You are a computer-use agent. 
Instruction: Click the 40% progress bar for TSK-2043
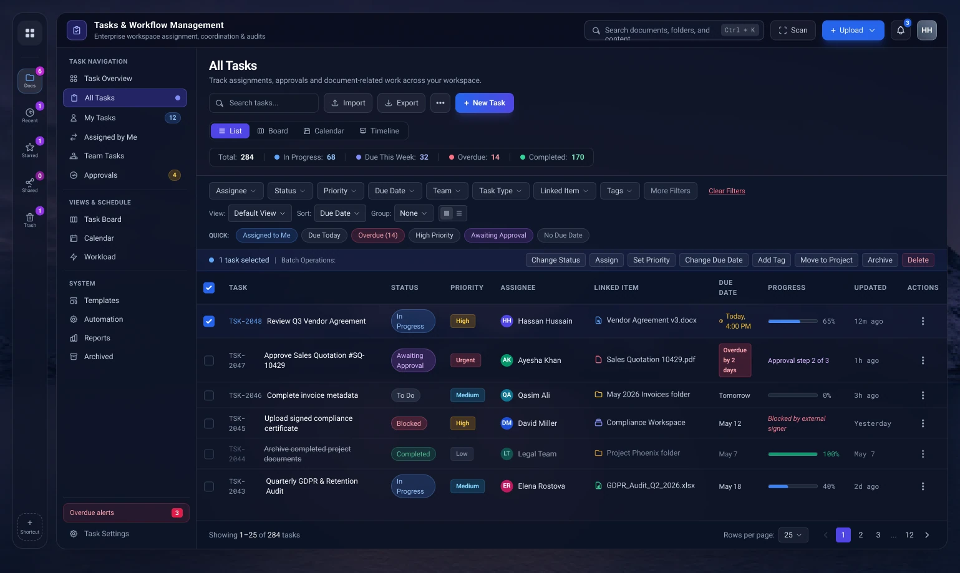point(793,486)
